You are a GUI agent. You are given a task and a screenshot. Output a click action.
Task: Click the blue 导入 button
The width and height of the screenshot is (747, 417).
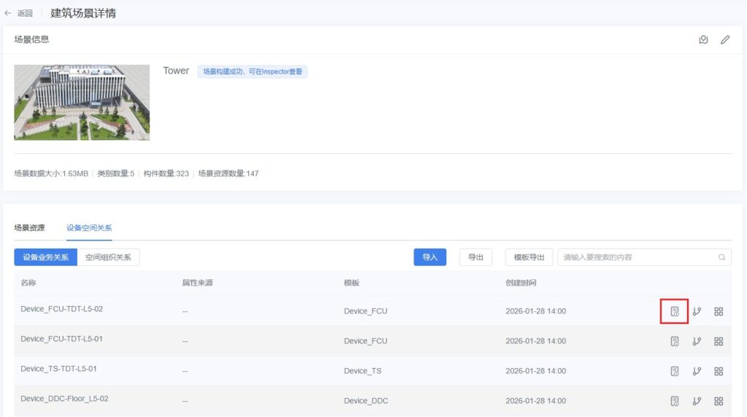point(430,257)
